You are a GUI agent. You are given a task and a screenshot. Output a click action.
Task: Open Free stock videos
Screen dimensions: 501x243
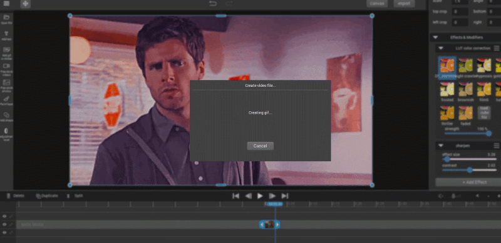(6, 66)
